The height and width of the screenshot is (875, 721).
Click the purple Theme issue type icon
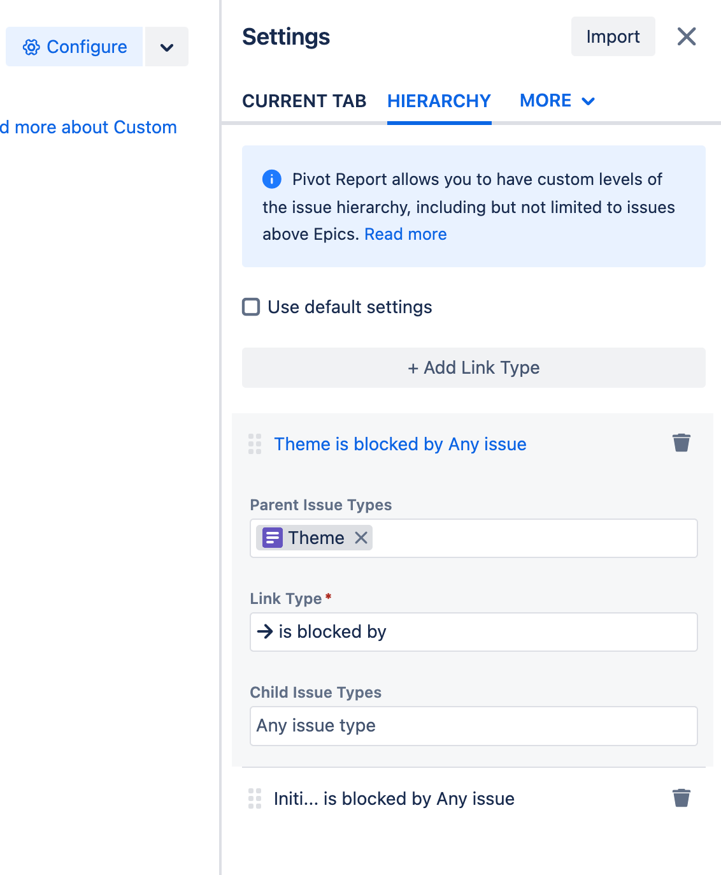271,538
